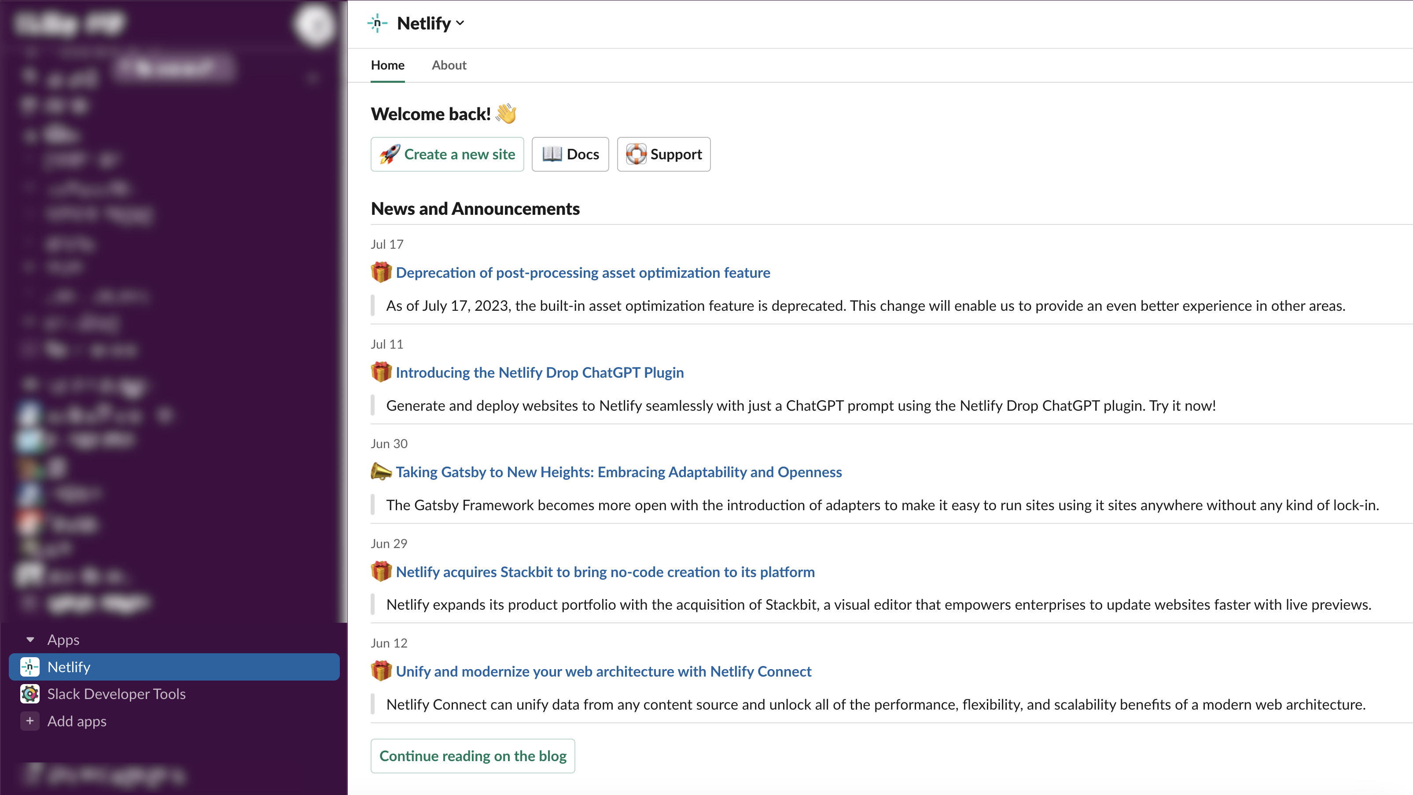Open the Netlify app header dropdown

click(x=431, y=24)
